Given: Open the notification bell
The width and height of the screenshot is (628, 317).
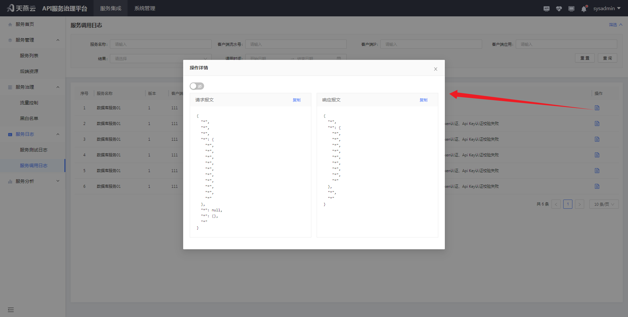Looking at the screenshot, I should [584, 9].
